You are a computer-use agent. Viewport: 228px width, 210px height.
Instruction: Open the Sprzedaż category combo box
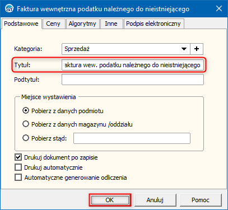[126, 49]
